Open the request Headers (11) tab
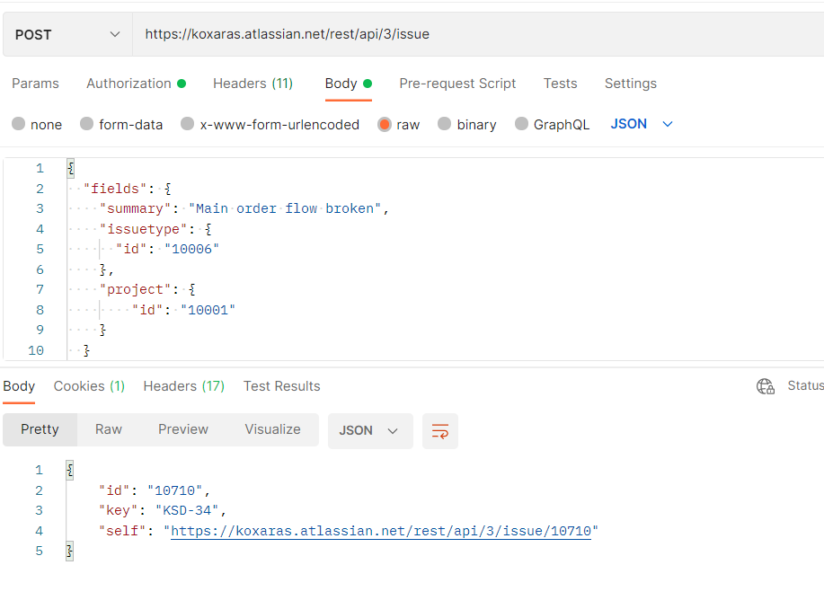Viewport: 824px width, 609px height. 253,84
